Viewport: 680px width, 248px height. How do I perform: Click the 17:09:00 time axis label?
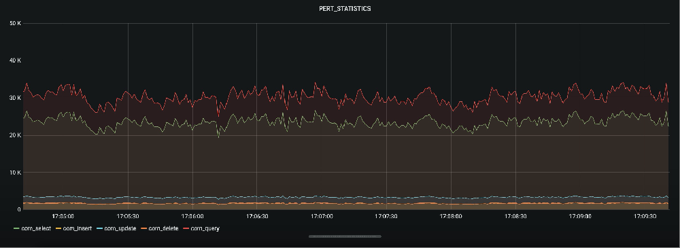[x=580, y=216]
